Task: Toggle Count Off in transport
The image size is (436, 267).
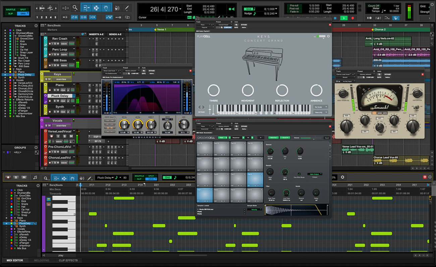Action: (373, 6)
